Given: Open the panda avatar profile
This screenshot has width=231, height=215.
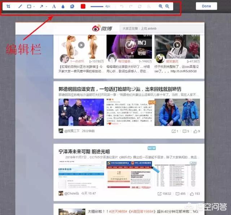Looking at the screenshot, I should click(160, 59).
